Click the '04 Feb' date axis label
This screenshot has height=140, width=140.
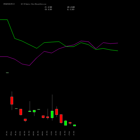29,133
